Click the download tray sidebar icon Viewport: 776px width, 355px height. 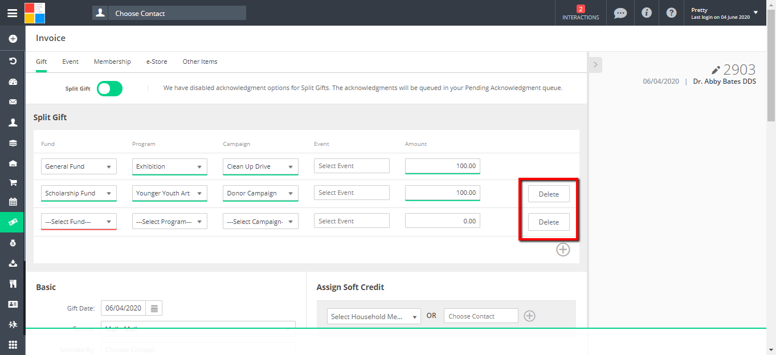pyautogui.click(x=13, y=263)
